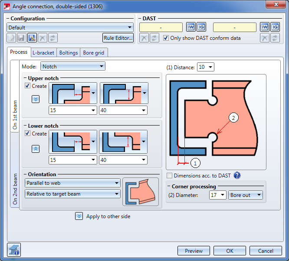
Task: Click the second DAST IW icon
Action: (265, 27)
